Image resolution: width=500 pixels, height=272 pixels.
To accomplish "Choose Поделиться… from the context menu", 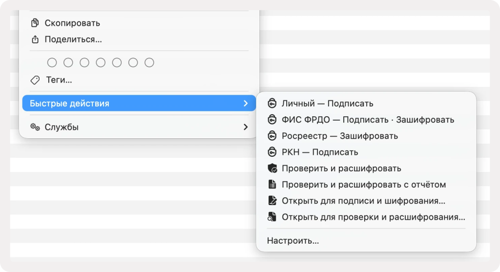I will [x=139, y=39].
